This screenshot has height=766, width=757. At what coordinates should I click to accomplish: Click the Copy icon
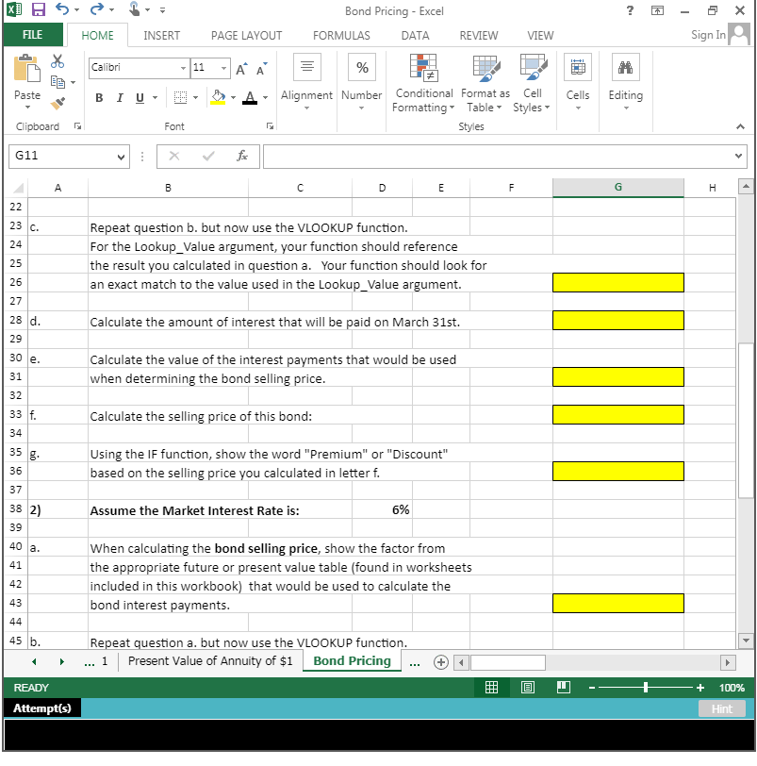pyautogui.click(x=58, y=81)
